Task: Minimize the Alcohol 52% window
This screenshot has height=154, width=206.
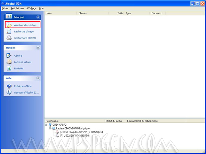Action: (x=193, y=3)
